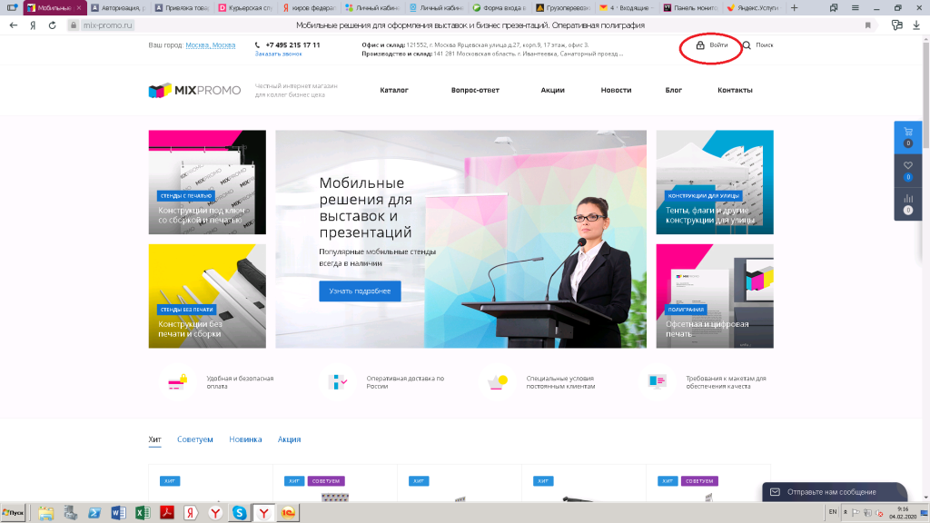Click the MIXPROMO logo

coord(194,90)
